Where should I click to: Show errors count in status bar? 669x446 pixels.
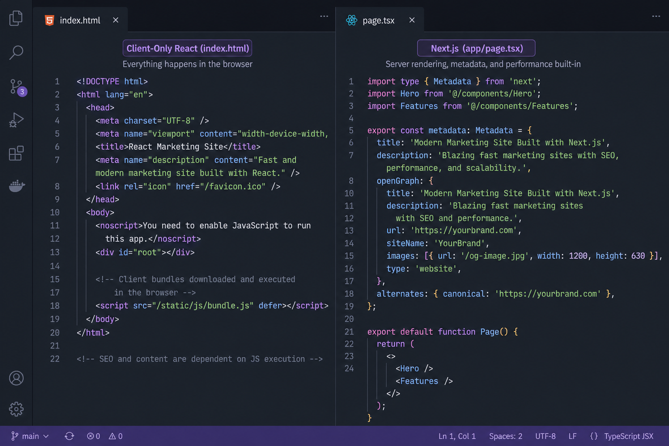(x=93, y=436)
